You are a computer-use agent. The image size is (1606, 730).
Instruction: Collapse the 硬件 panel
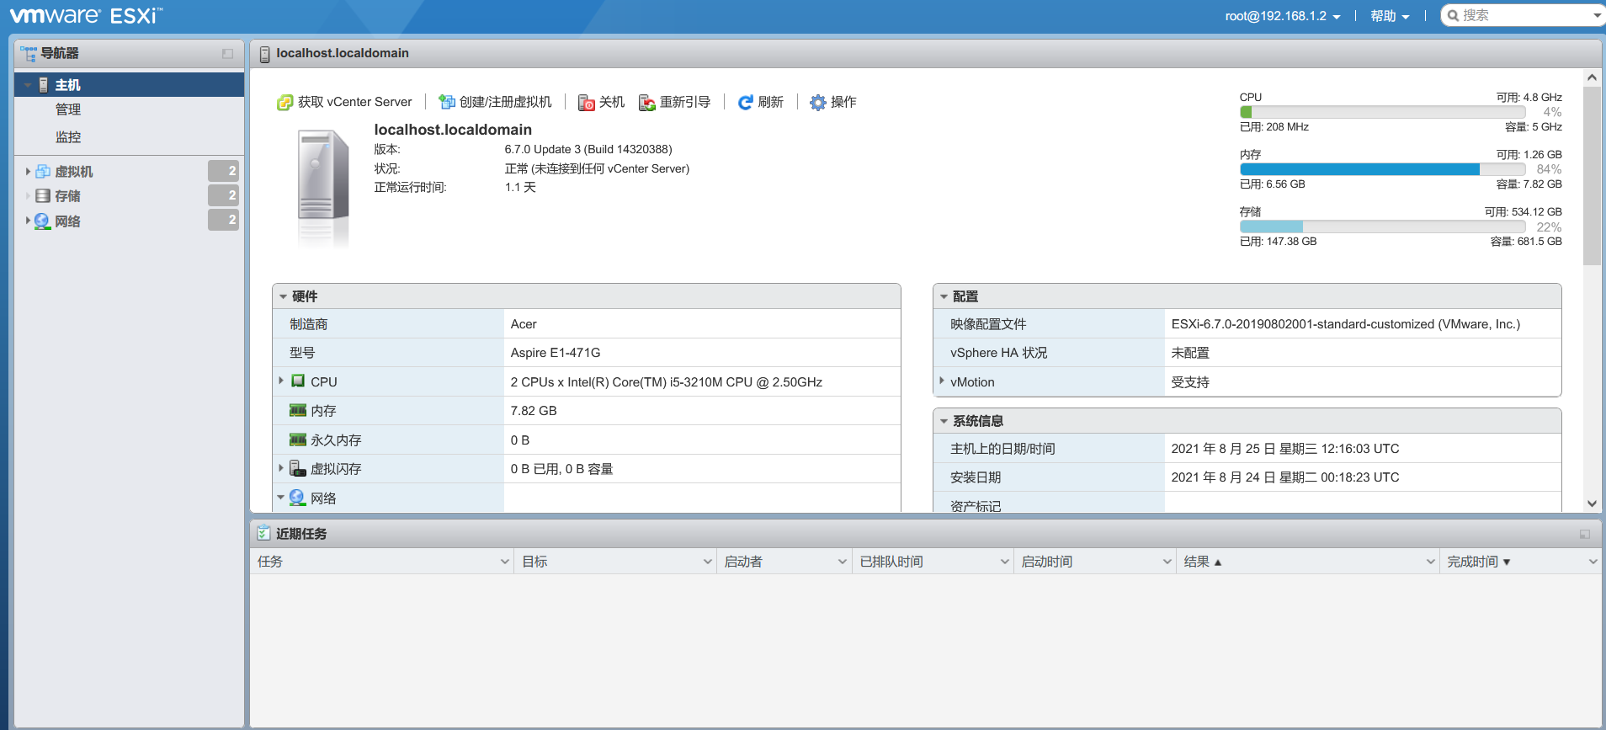click(284, 296)
